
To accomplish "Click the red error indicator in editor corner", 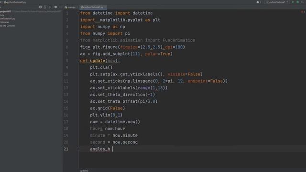I will [x=303, y=12].
